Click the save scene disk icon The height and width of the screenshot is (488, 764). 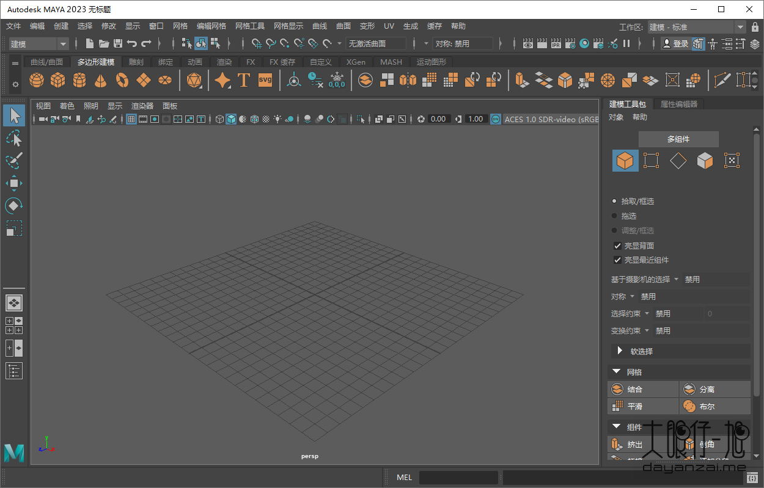(118, 43)
